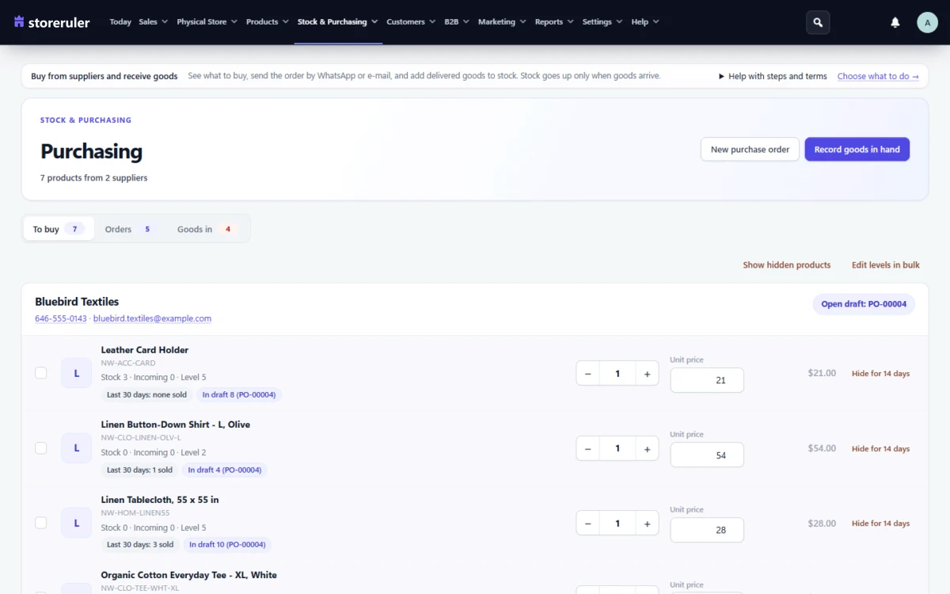Switch to the To buy tab
Screen dimensions: 950x594
pyautogui.click(x=59, y=229)
